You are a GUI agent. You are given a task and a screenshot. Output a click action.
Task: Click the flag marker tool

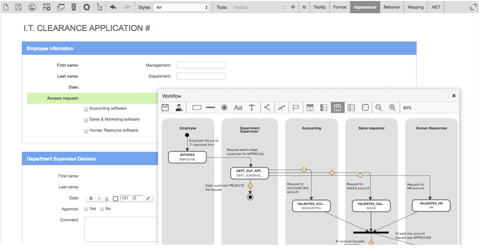(296, 107)
